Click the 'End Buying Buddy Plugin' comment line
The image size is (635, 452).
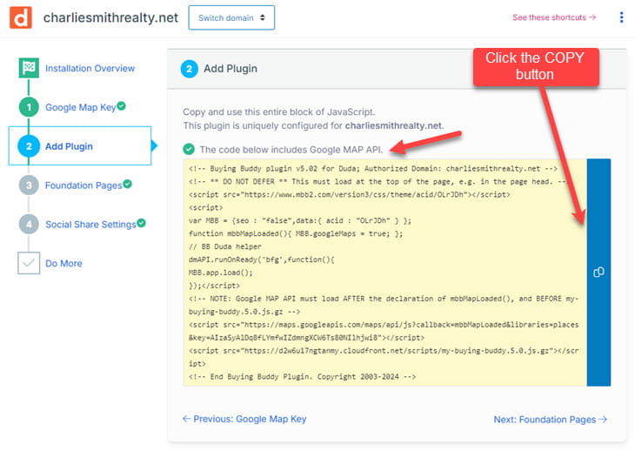(x=302, y=376)
